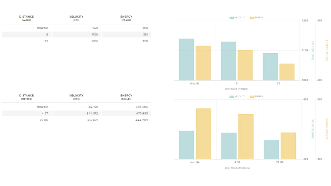
Task: Select the 5-yard velocity bar
Action: (x=228, y=61)
